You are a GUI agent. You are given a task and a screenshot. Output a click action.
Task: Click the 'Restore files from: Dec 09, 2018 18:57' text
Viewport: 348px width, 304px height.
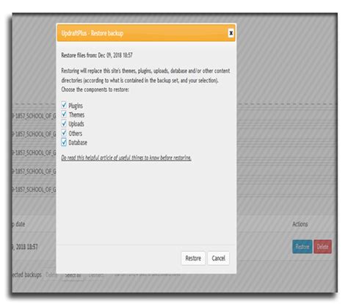click(97, 55)
